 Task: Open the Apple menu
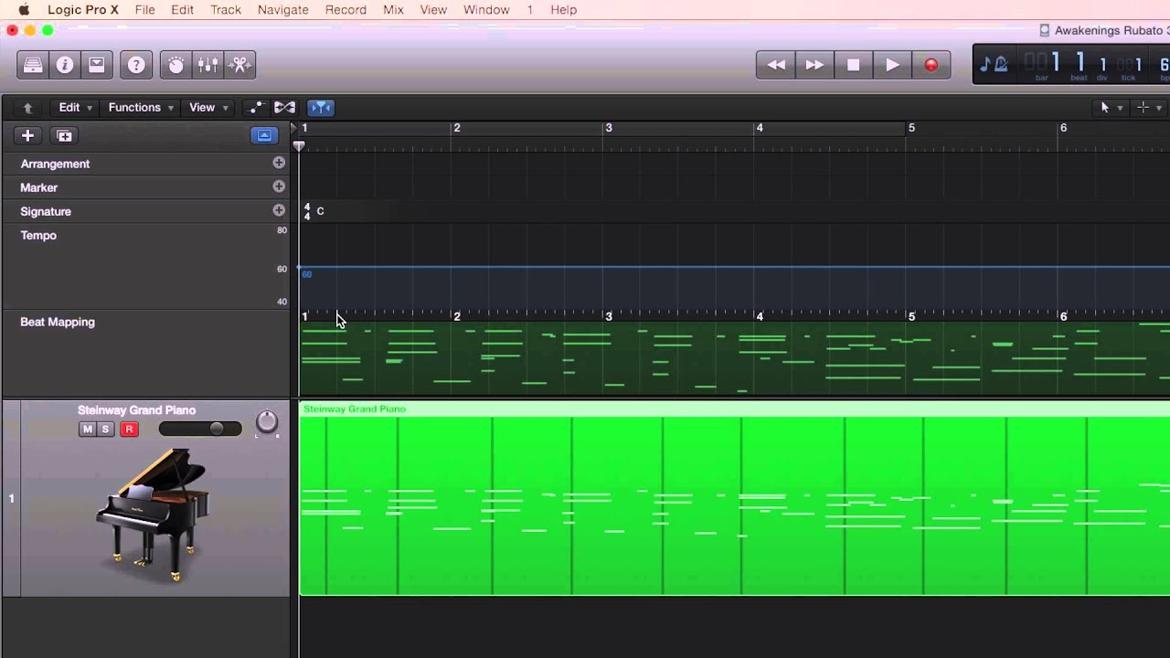point(24,9)
